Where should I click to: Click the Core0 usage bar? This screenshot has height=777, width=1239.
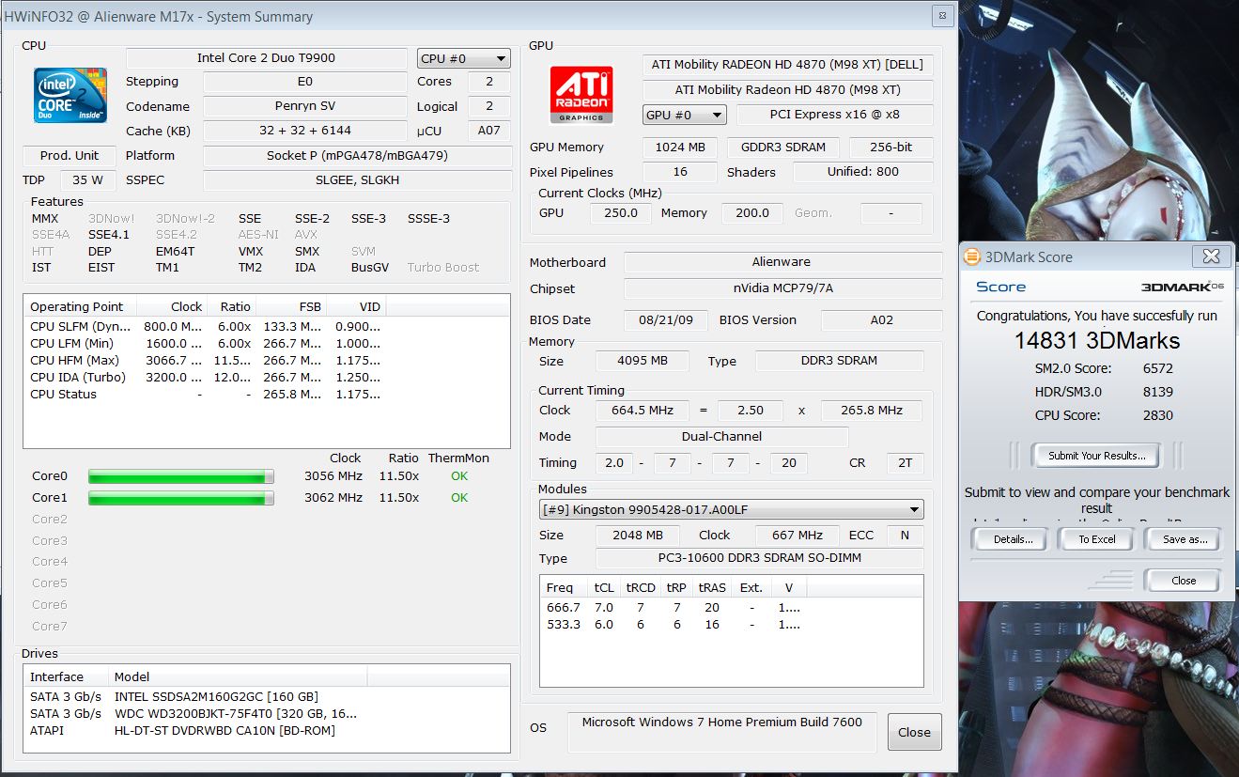coord(181,476)
